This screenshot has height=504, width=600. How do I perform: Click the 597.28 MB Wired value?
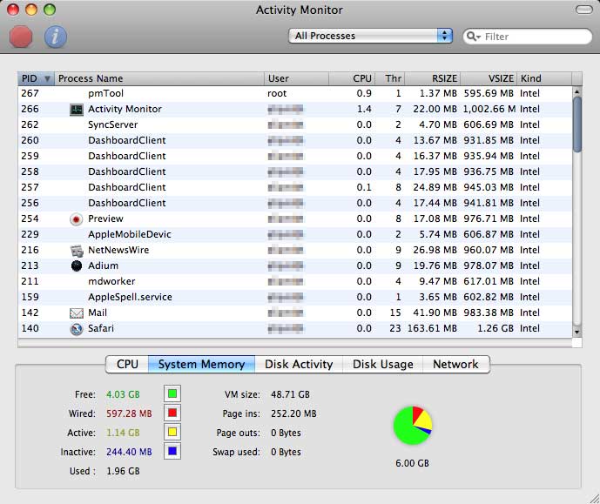129,413
